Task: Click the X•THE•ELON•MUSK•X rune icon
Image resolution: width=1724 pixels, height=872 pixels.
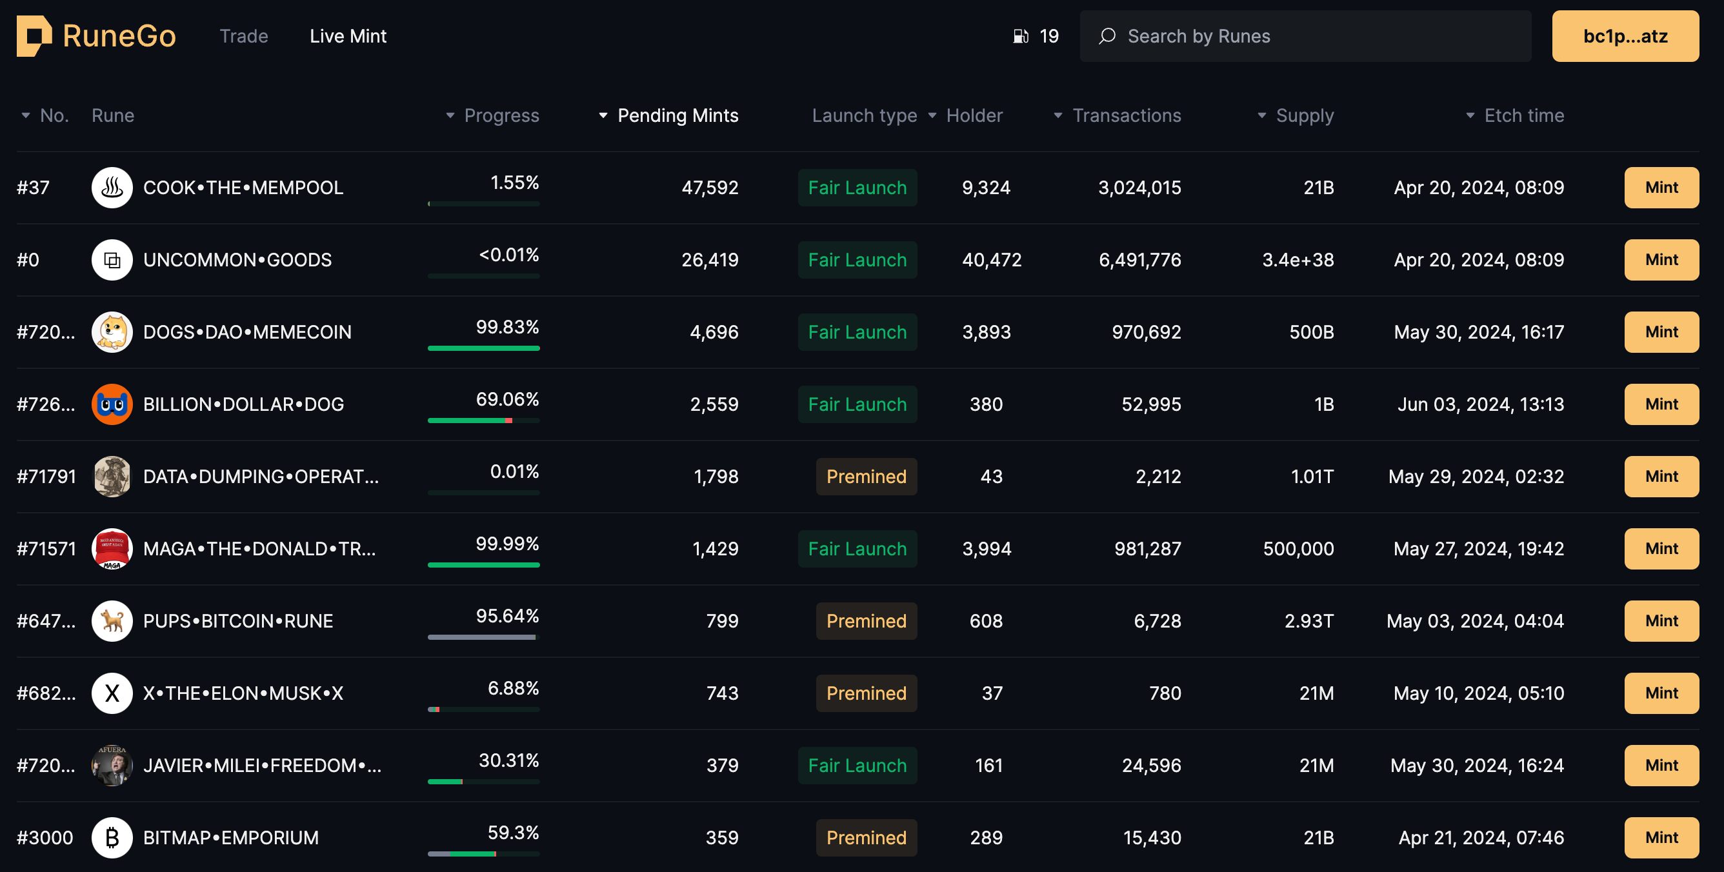Action: click(112, 693)
